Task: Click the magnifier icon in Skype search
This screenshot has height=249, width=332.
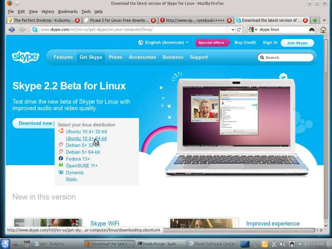Action: (x=262, y=57)
